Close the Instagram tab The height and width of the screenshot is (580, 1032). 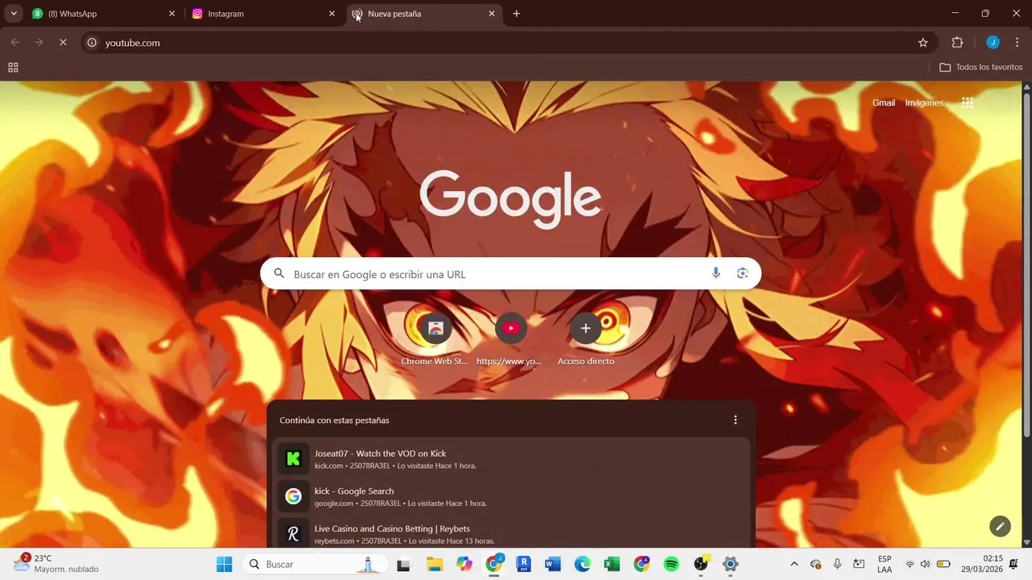point(331,14)
